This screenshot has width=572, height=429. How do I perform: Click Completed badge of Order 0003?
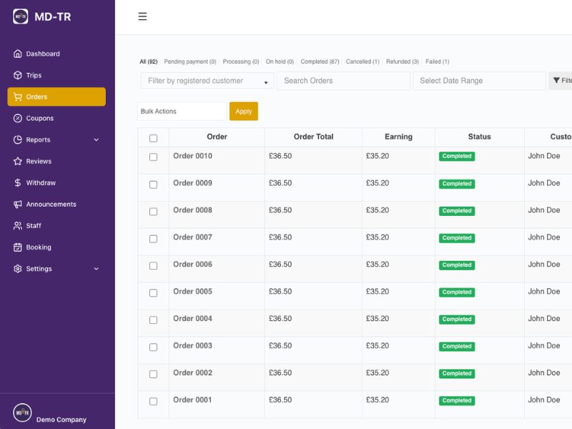click(x=457, y=347)
